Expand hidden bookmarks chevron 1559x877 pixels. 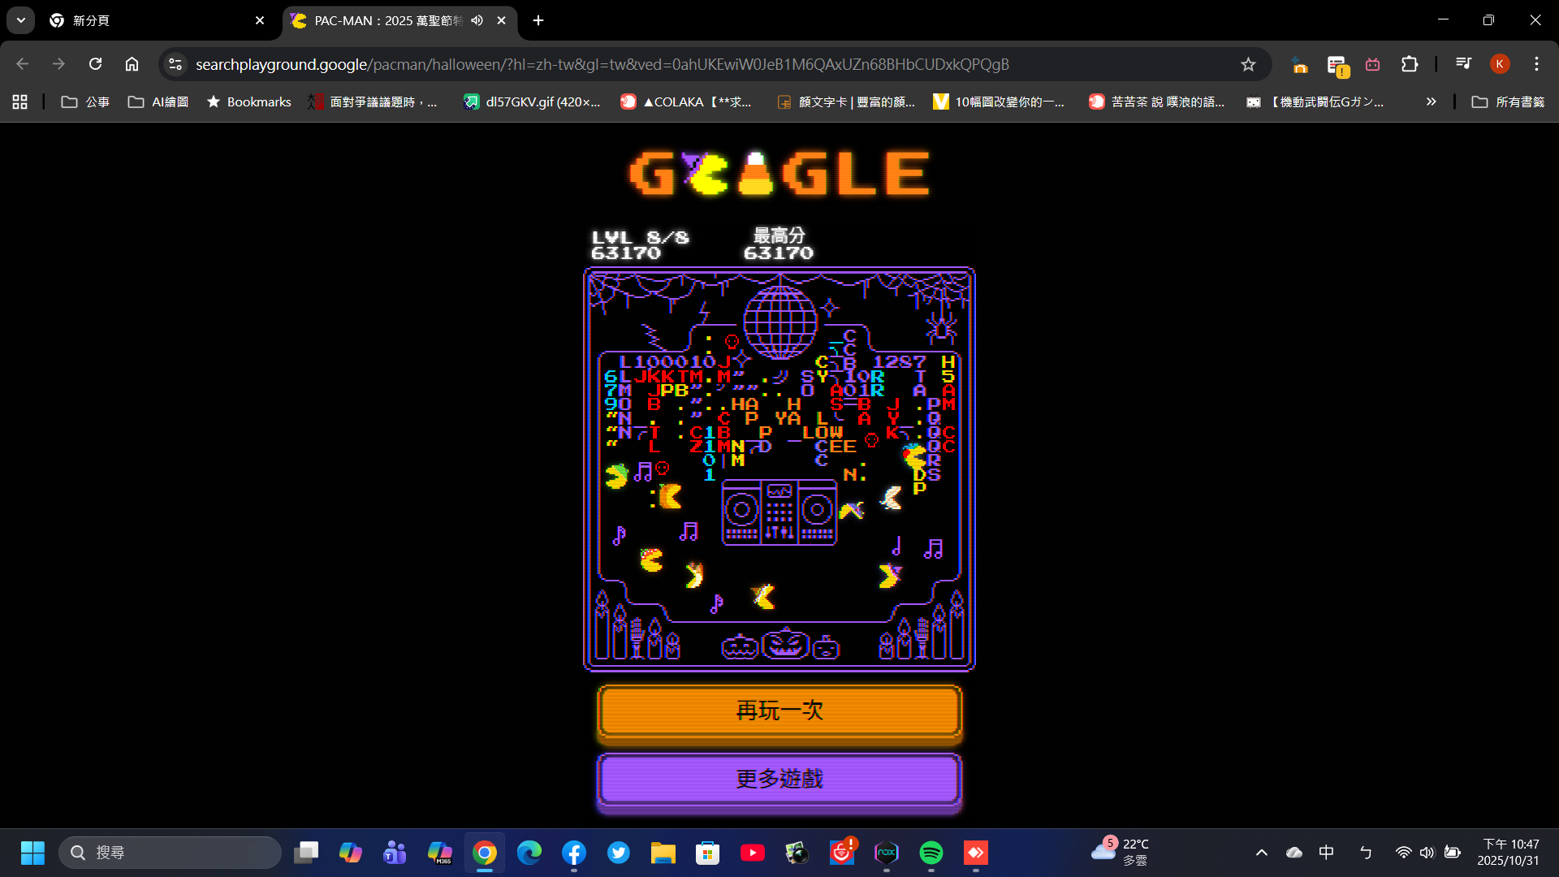[1431, 102]
